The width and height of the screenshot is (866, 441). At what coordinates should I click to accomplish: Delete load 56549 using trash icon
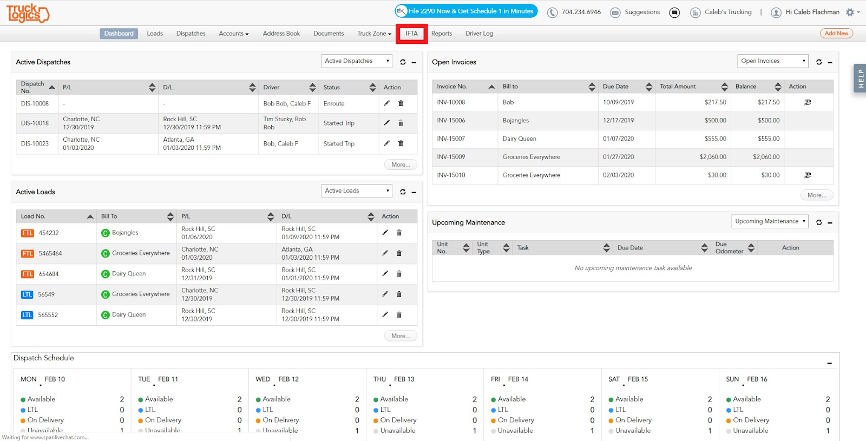[x=399, y=294]
